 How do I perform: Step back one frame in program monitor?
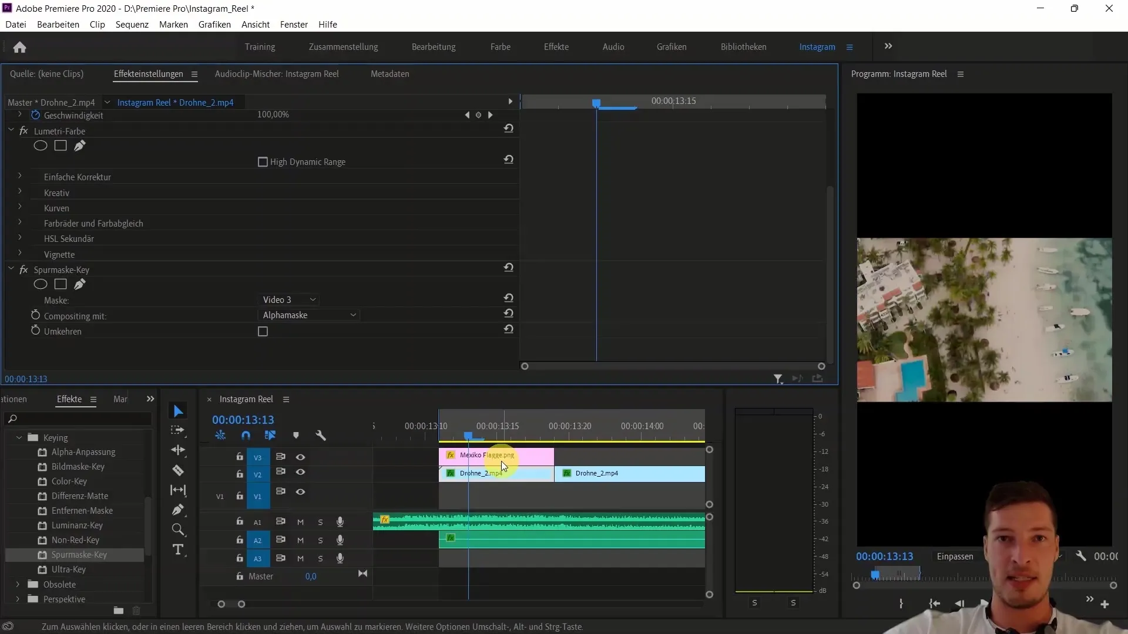pos(959,603)
